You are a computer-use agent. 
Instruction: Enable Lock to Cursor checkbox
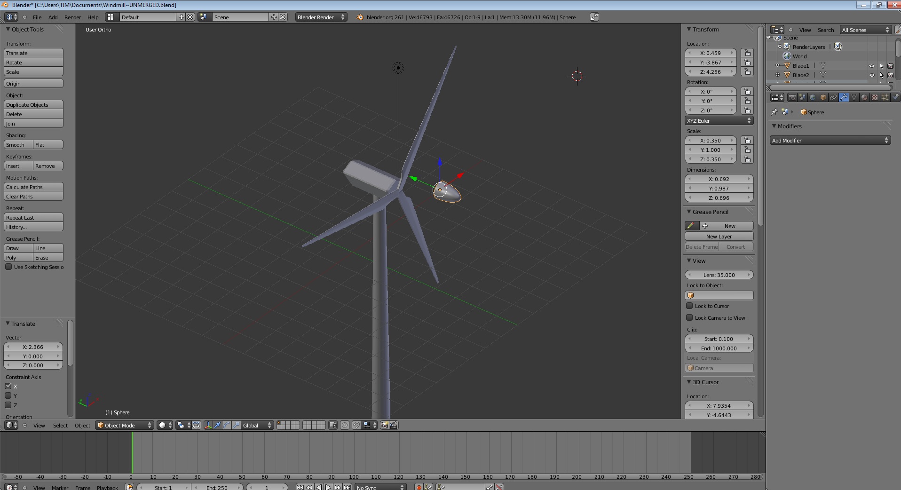(x=689, y=306)
